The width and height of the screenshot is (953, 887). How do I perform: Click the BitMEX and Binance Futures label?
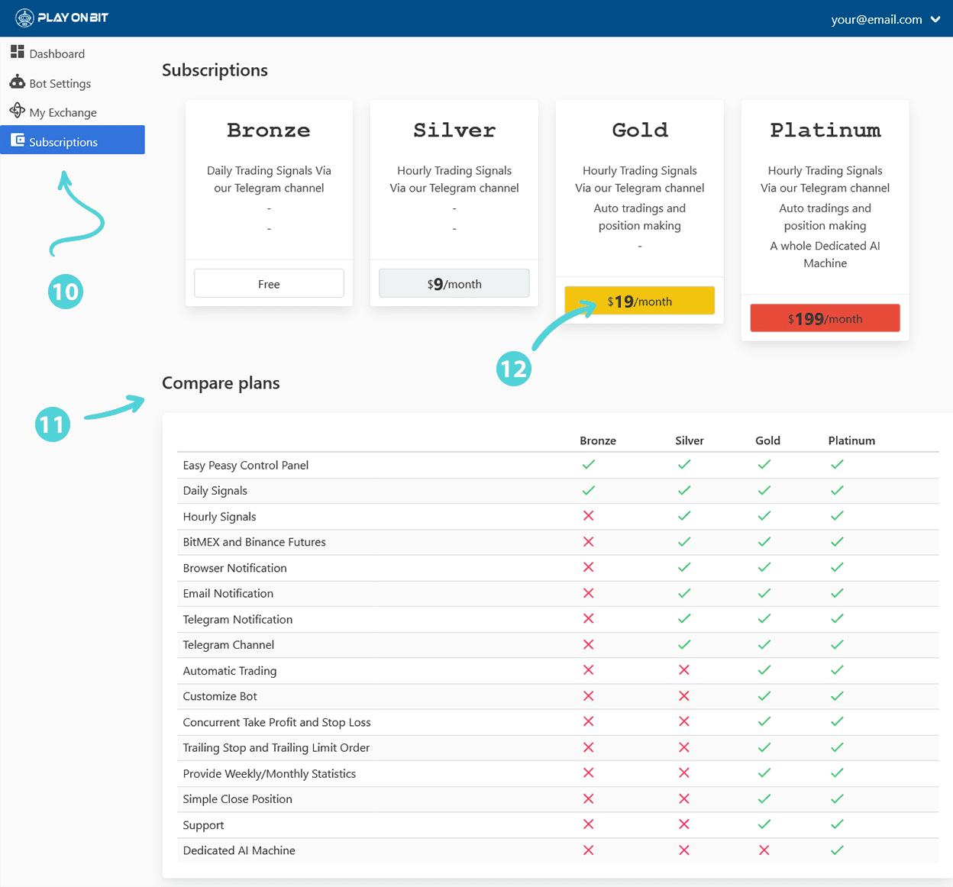[x=254, y=542]
